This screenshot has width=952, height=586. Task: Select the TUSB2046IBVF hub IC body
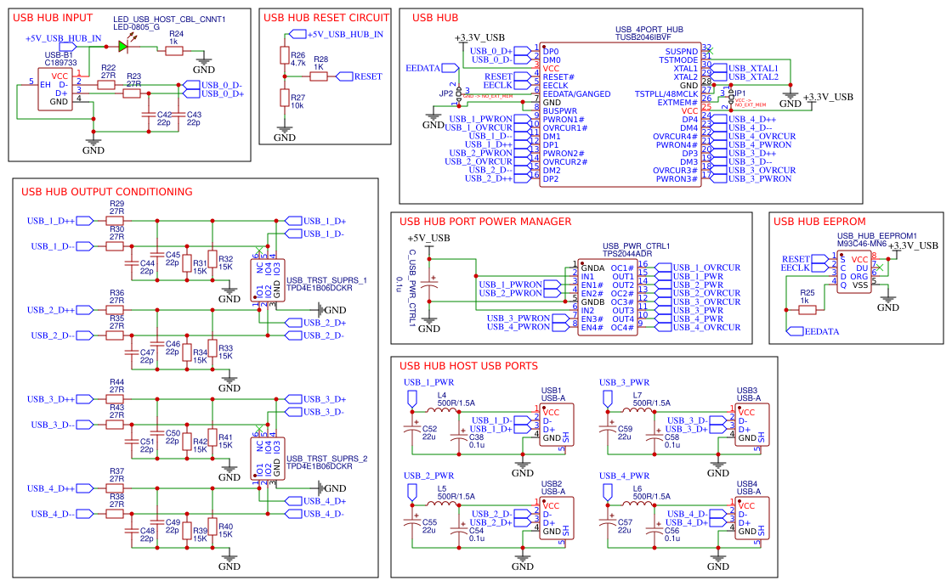[620, 115]
